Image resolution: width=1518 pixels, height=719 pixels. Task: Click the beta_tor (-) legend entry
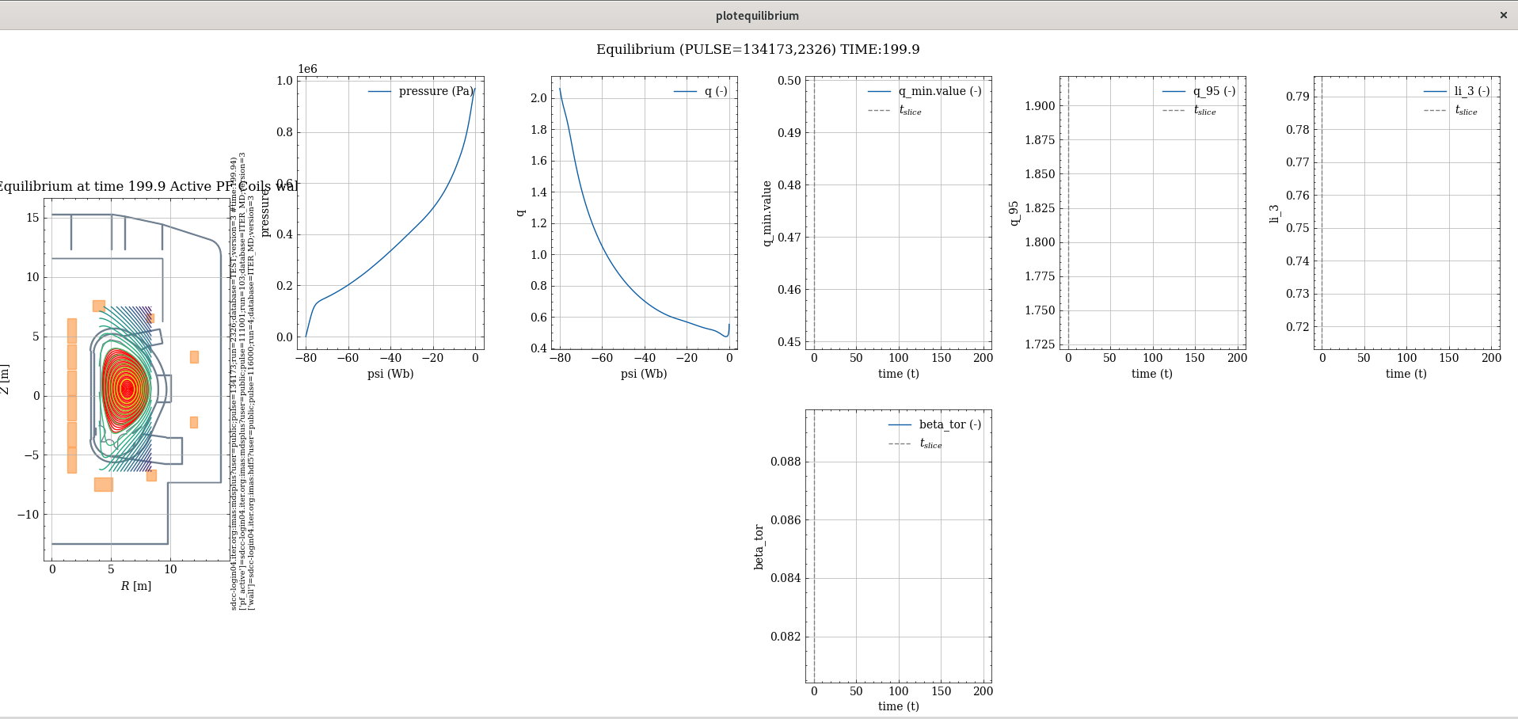[x=935, y=424]
